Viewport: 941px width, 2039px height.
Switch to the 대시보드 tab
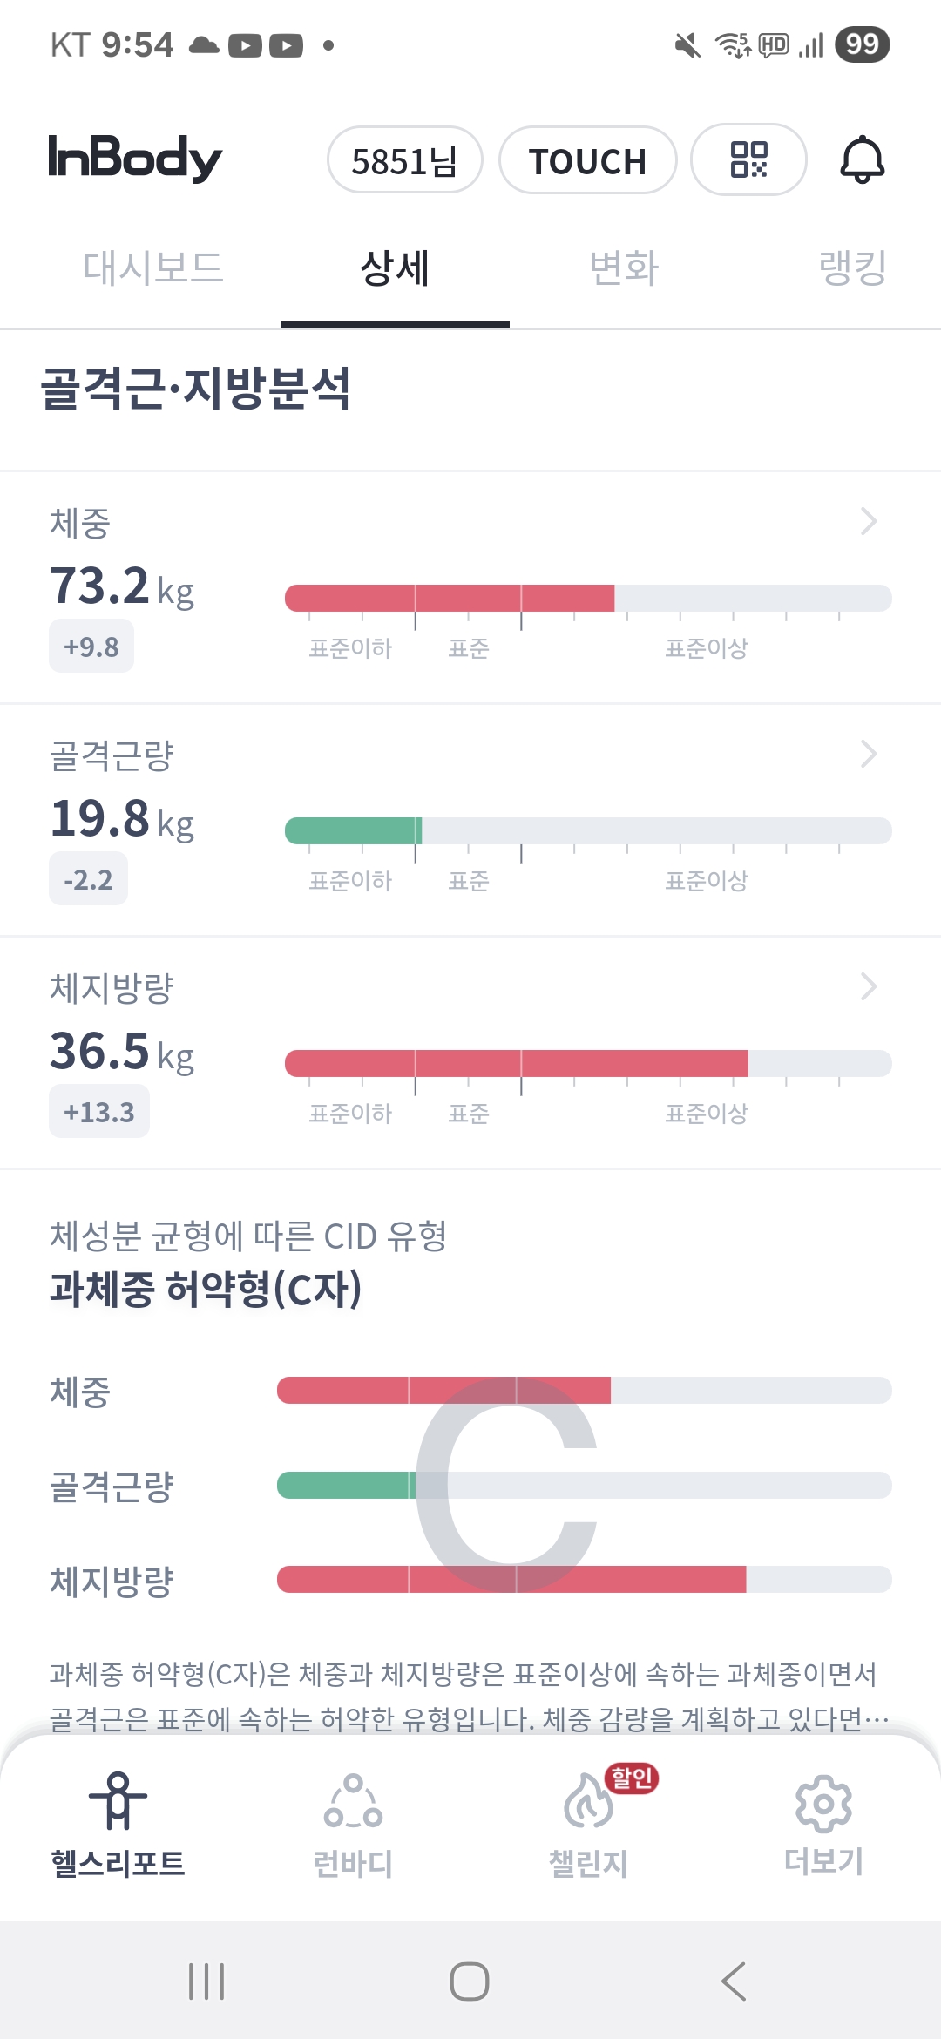[153, 268]
